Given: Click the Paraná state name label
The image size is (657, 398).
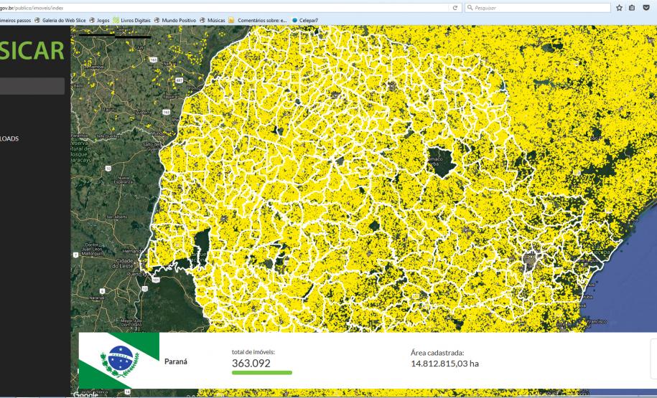Looking at the screenshot, I should 176,361.
